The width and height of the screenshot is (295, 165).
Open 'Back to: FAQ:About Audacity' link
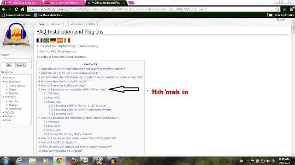point(58,51)
